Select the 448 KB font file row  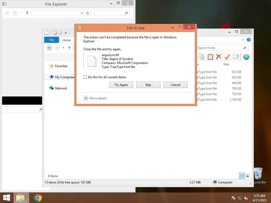coord(219,83)
